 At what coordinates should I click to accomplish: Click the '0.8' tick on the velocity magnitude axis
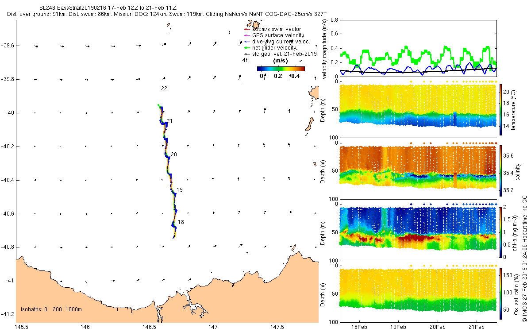[335, 20]
